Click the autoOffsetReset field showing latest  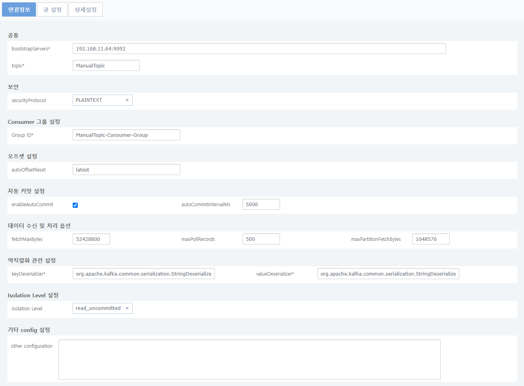pos(126,170)
